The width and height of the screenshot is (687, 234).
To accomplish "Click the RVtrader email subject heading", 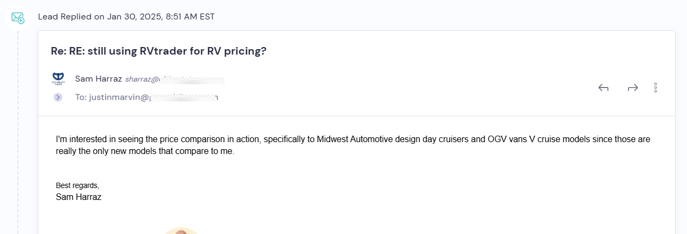I will click(159, 51).
